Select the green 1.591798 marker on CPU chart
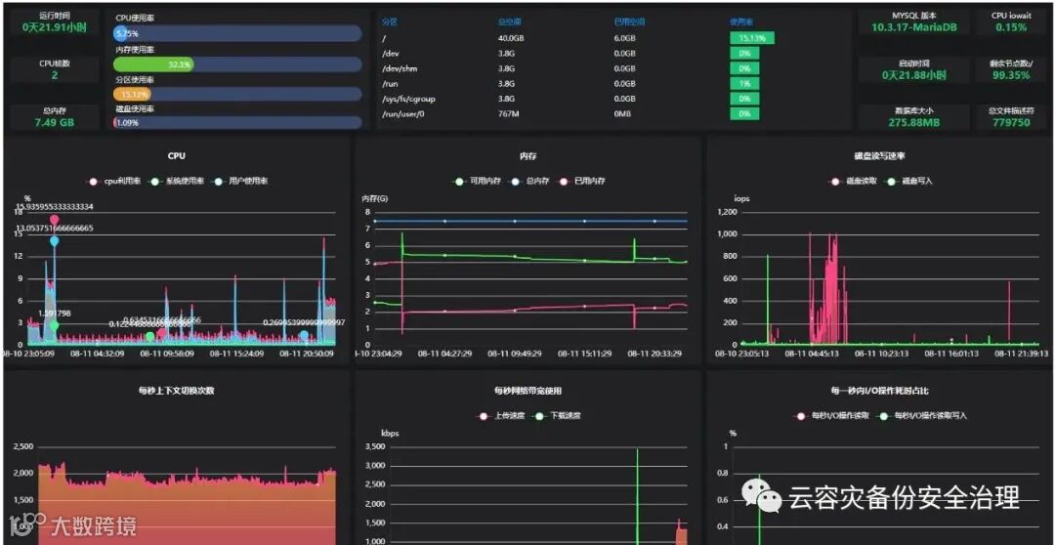This screenshot has width=1055, height=545. 54,325
